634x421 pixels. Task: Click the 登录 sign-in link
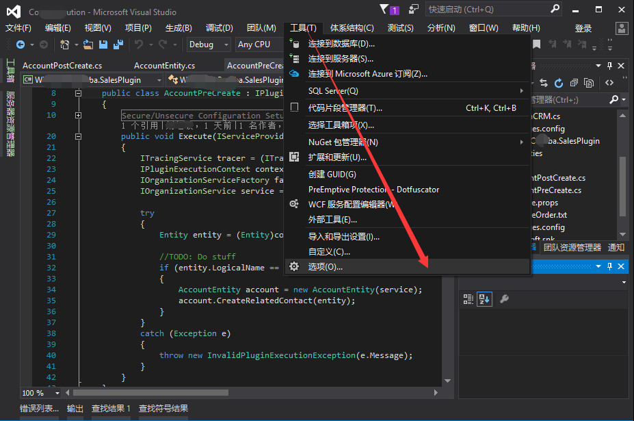coord(583,28)
